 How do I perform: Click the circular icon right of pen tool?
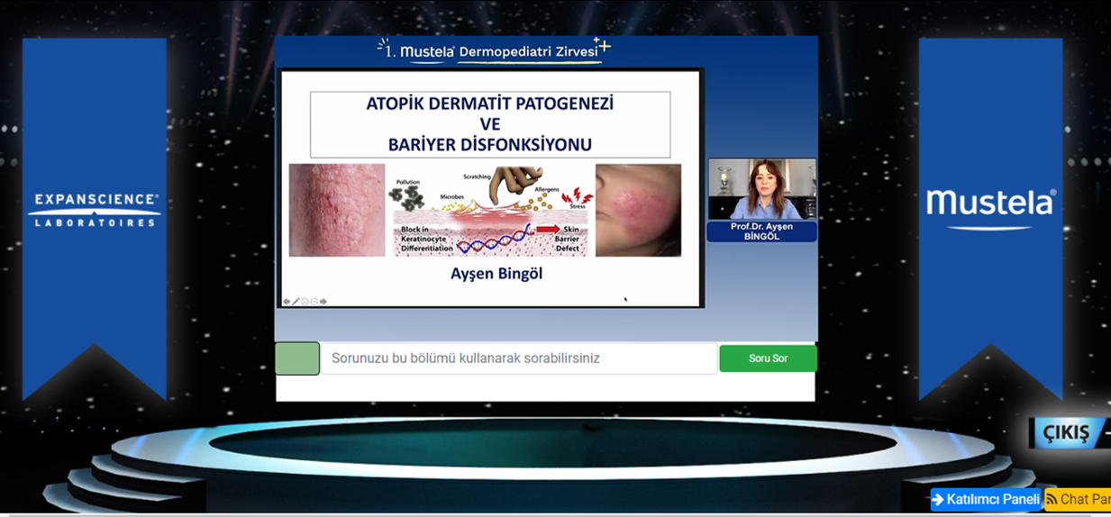click(305, 302)
